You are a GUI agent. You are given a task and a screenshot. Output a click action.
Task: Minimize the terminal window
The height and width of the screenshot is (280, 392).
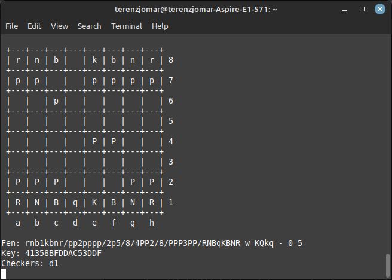point(345,10)
